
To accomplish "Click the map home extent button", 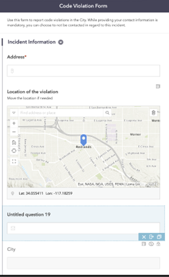I will (14, 142).
